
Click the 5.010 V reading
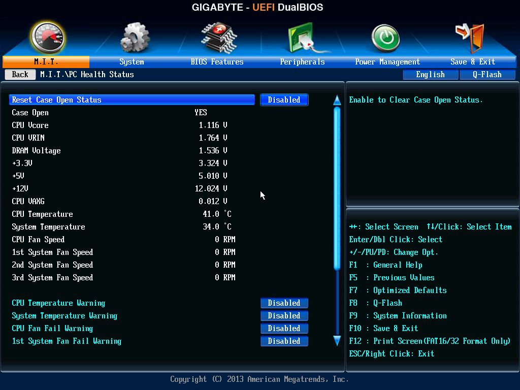[x=213, y=176]
